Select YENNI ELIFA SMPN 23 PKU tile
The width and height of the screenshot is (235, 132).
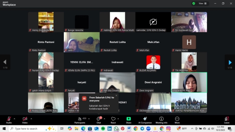[82, 62]
